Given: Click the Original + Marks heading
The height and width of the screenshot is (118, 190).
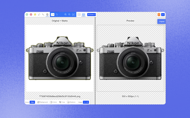Looking at the screenshot, I should 60,21.
